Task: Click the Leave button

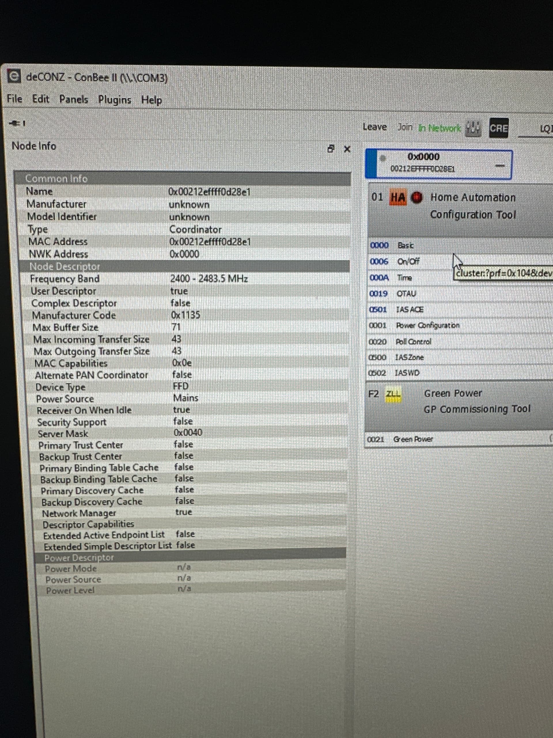Action: click(x=375, y=127)
